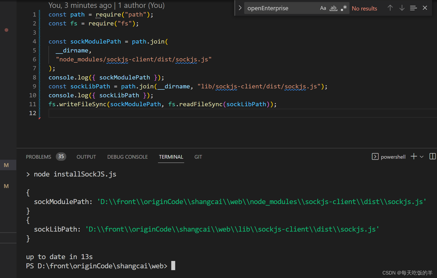Open search filter options icon
Screen dimensions: 437x278
point(413,8)
